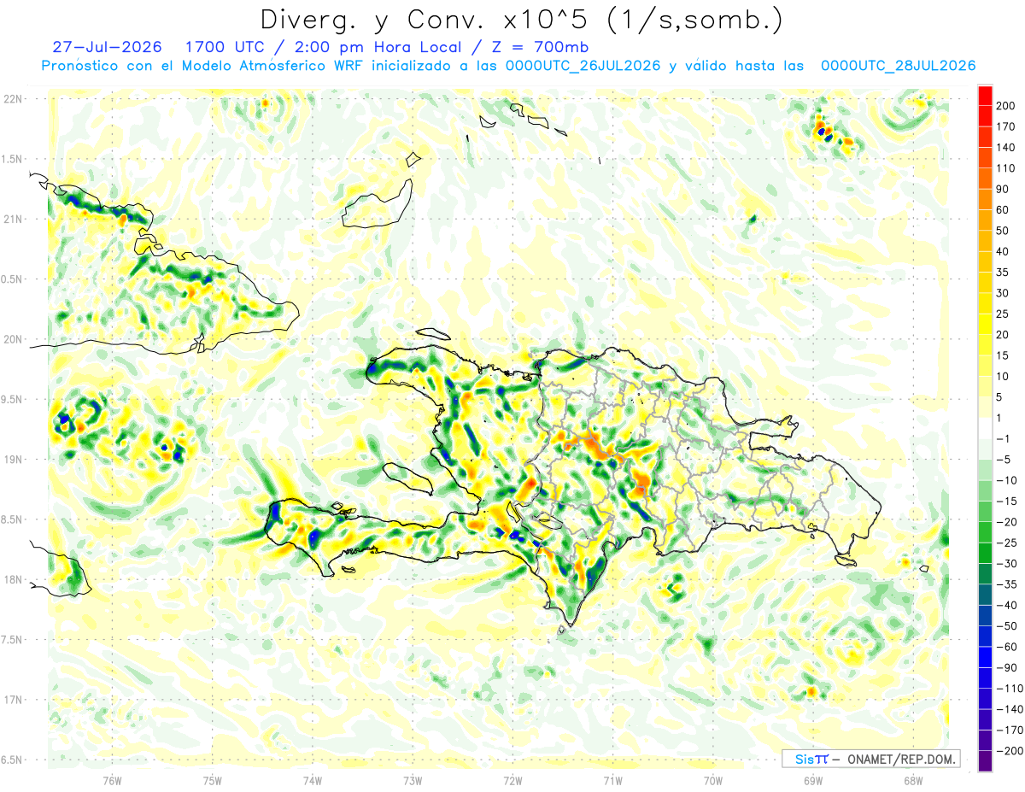Click the white swatch between 1 and -1 on the color scale

tap(985, 428)
